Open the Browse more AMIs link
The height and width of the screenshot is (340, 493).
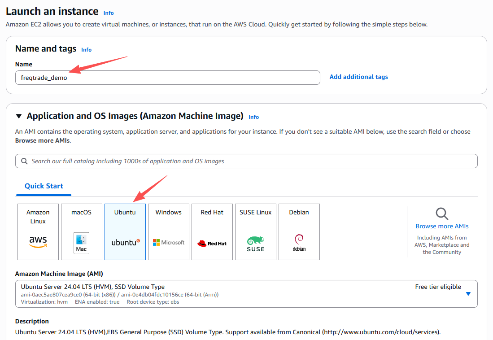point(442,226)
